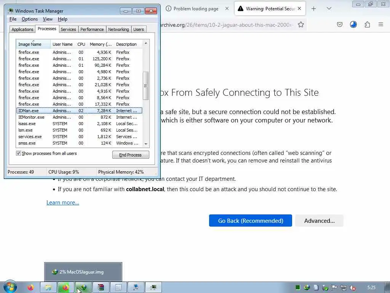Click IDM icon in system tray

[307, 288]
